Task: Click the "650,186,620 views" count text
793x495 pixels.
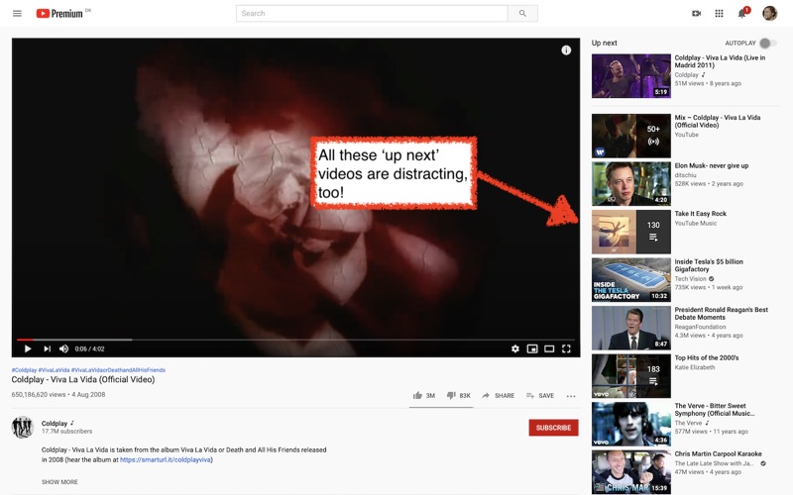Action: 39,394
